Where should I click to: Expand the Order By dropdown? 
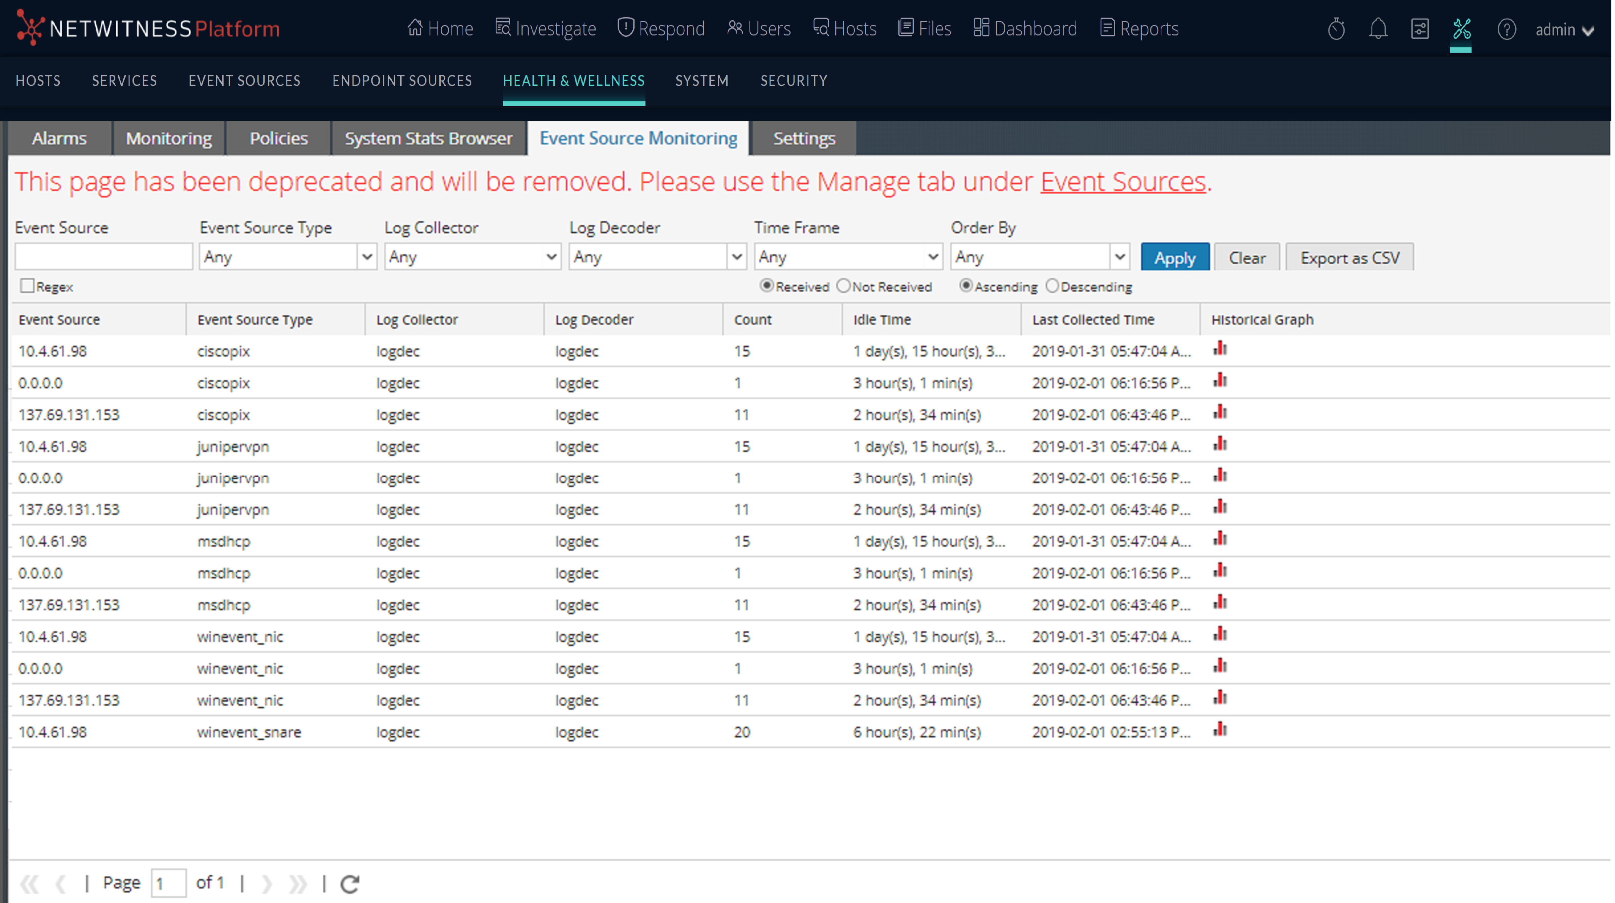coord(1120,257)
